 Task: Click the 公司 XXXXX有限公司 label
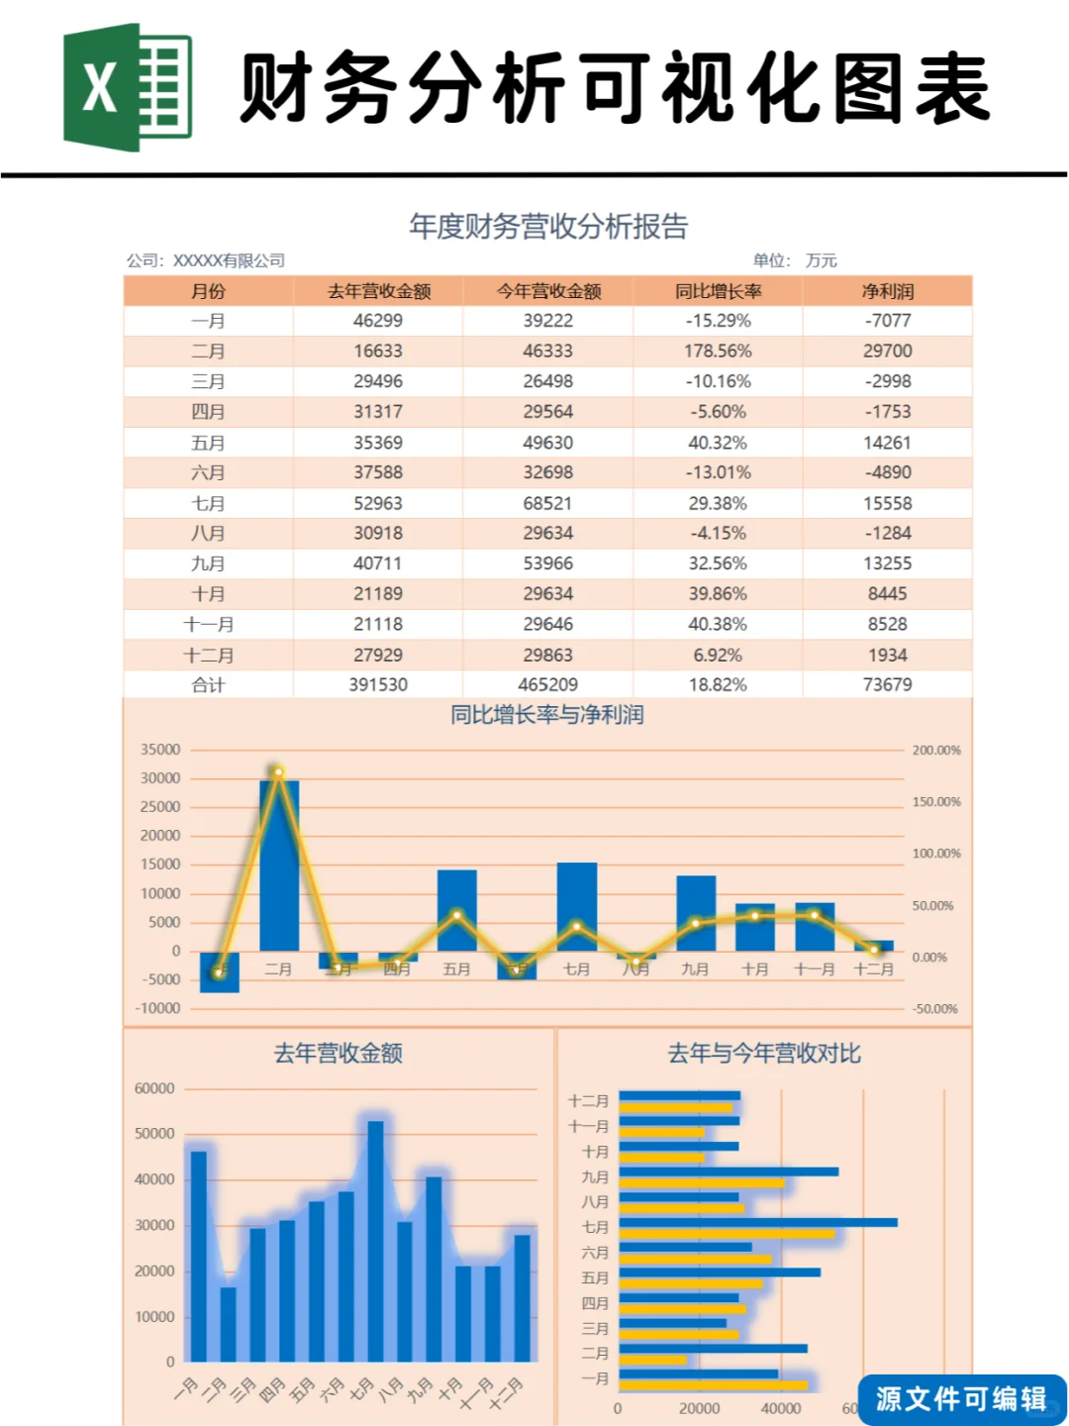coord(206,260)
